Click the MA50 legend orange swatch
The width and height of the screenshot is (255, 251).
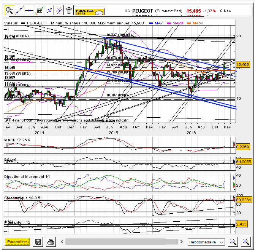[189, 23]
